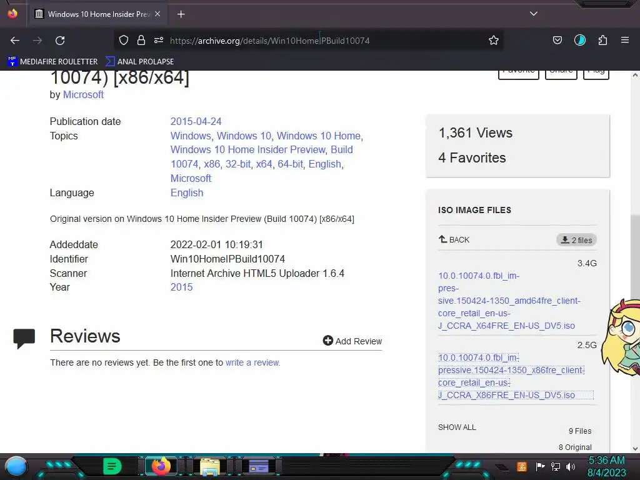Viewport: 640px width, 480px height.
Task: Open the volume speaker tray icon
Action: click(x=571, y=466)
